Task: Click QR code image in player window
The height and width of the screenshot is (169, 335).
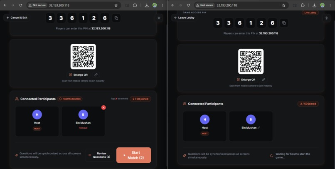Action: (251, 61)
